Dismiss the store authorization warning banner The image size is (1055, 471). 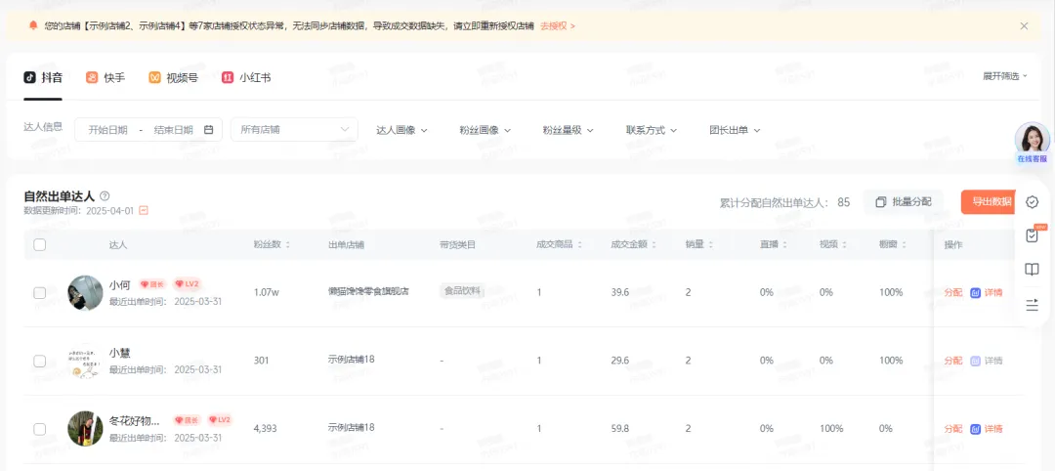point(1024,26)
